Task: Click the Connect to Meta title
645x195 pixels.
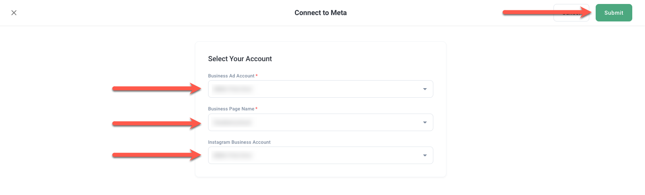Action: tap(320, 13)
